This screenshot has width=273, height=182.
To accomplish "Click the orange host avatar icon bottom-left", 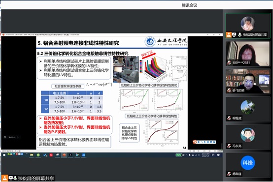I will [x=5, y=178].
